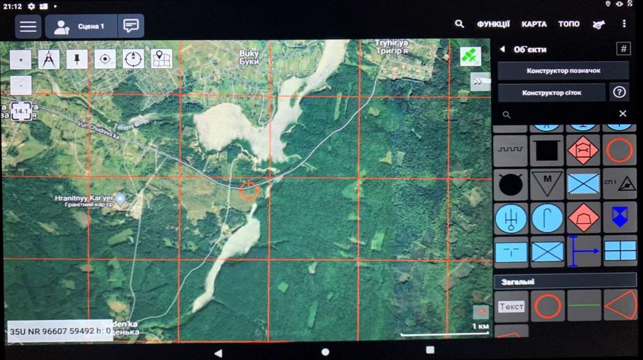This screenshot has height=360, width=643.
Task: Select the square-wave line symbol
Action: [511, 151]
